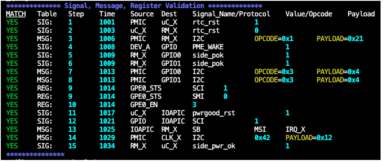Click the Signal_Name/Protocol column header
The image size is (383, 162).
pyautogui.click(x=231, y=14)
